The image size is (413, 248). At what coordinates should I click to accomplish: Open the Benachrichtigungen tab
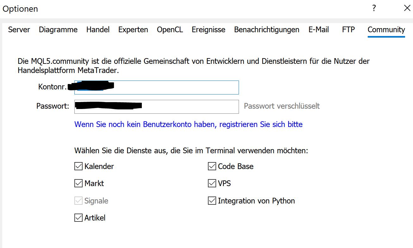267,30
